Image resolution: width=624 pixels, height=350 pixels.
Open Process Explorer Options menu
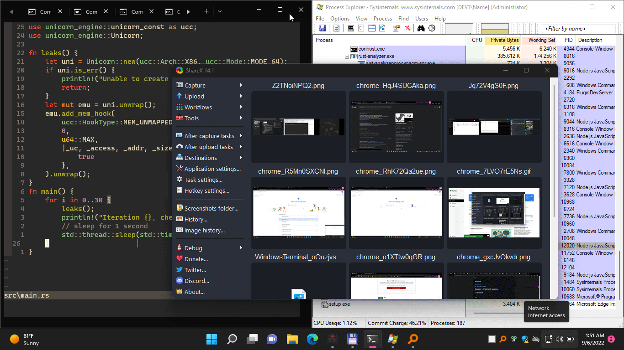pos(340,19)
